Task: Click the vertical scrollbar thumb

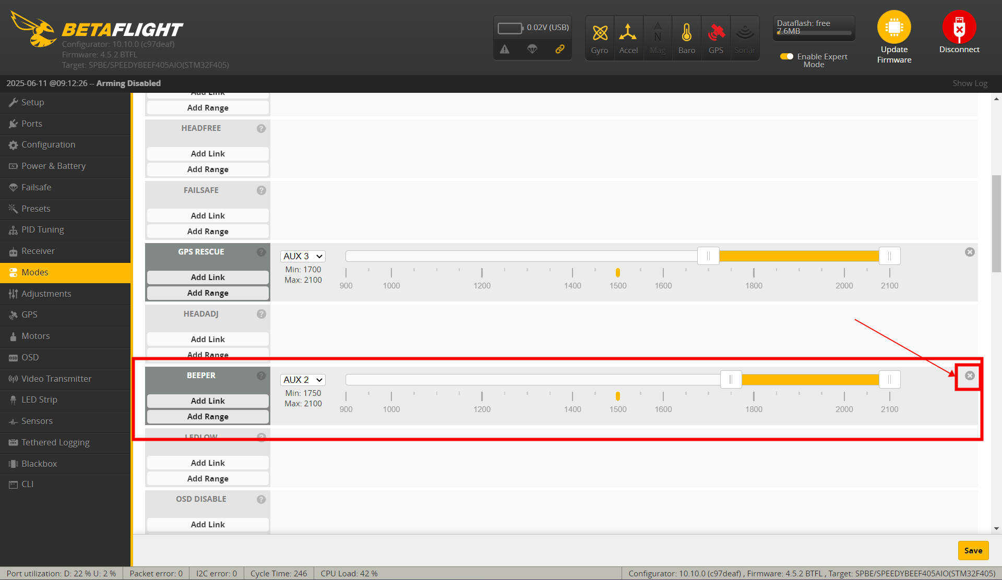Action: pos(996,223)
